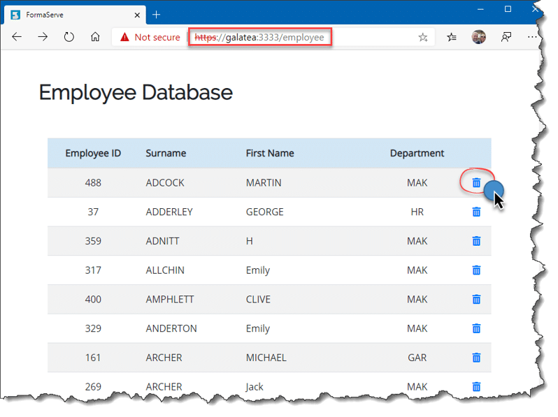Click trash icon for ADNITT row

point(476,241)
